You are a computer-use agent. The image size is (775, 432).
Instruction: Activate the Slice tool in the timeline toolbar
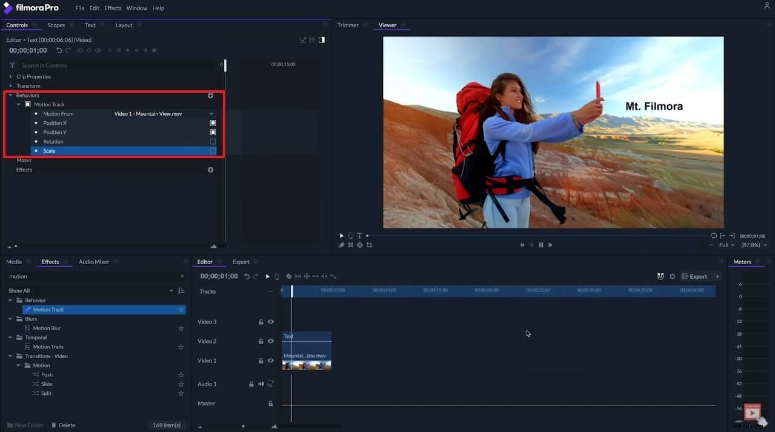289,276
